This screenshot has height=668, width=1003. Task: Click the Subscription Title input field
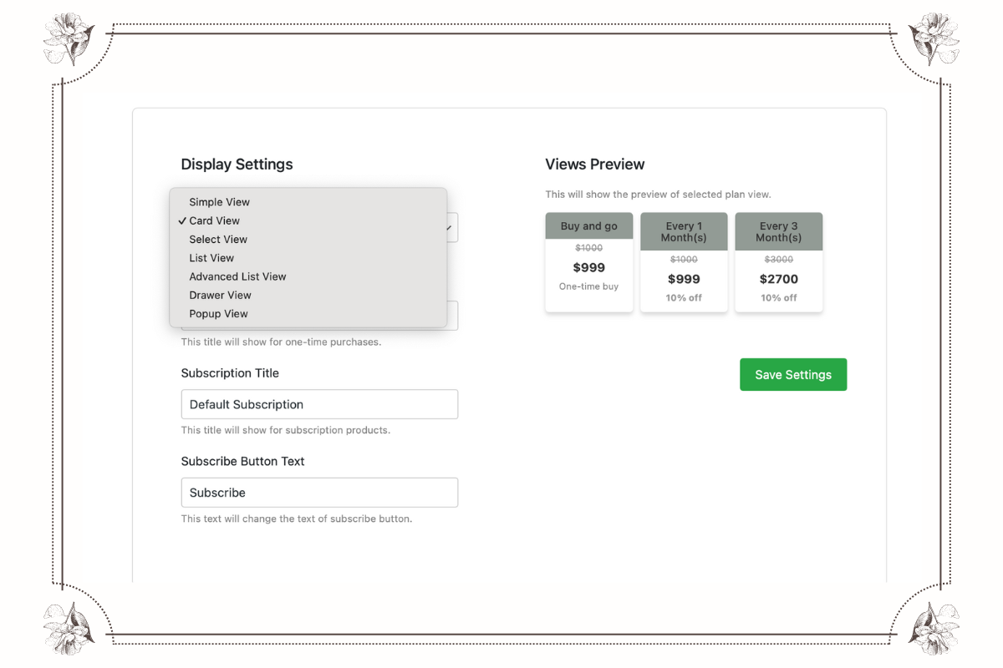click(x=319, y=404)
